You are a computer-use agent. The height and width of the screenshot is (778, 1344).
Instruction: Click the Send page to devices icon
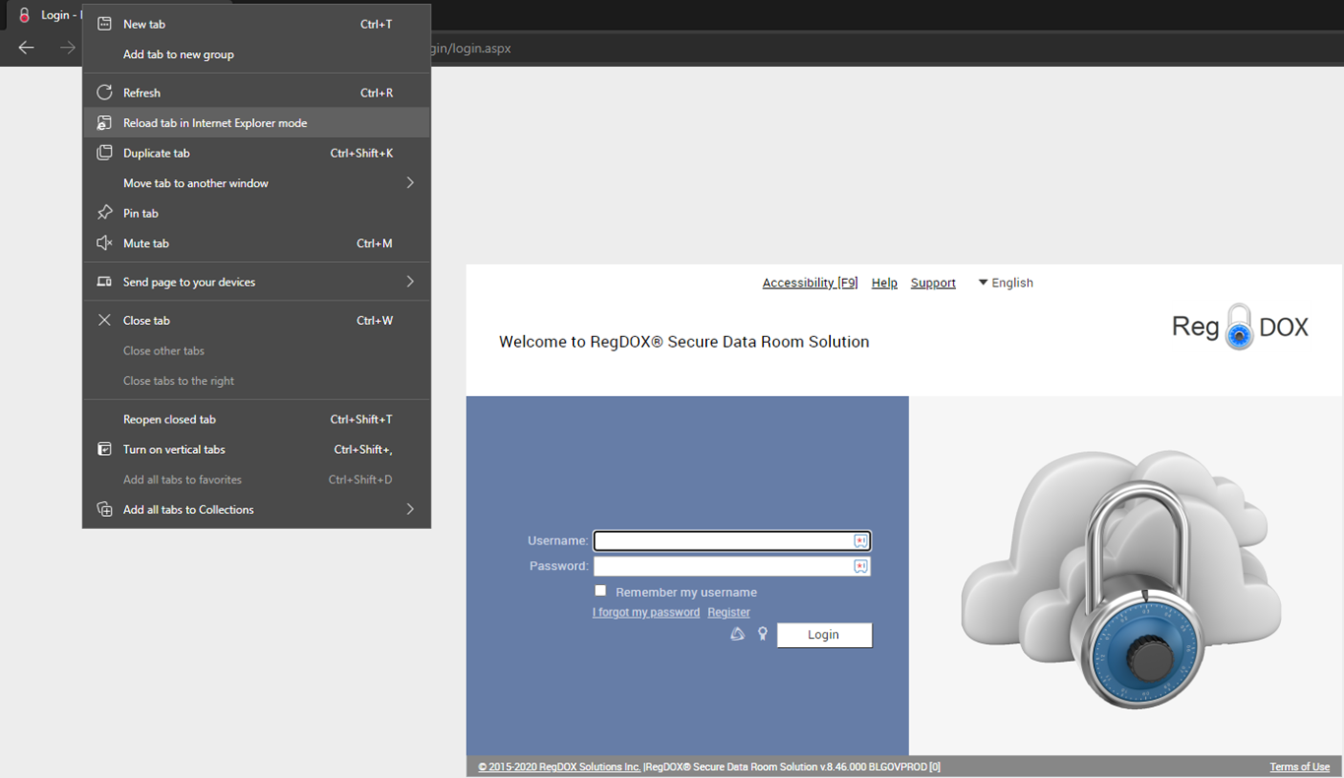click(x=104, y=282)
